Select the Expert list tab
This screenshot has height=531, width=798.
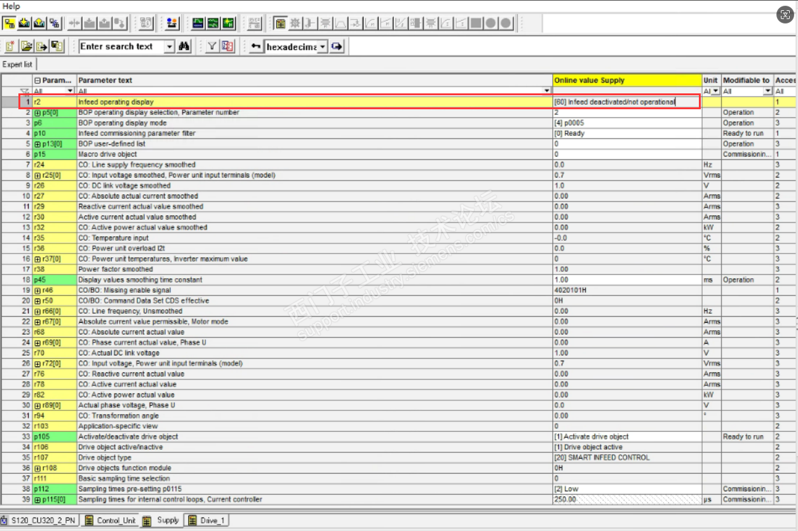[x=18, y=65]
